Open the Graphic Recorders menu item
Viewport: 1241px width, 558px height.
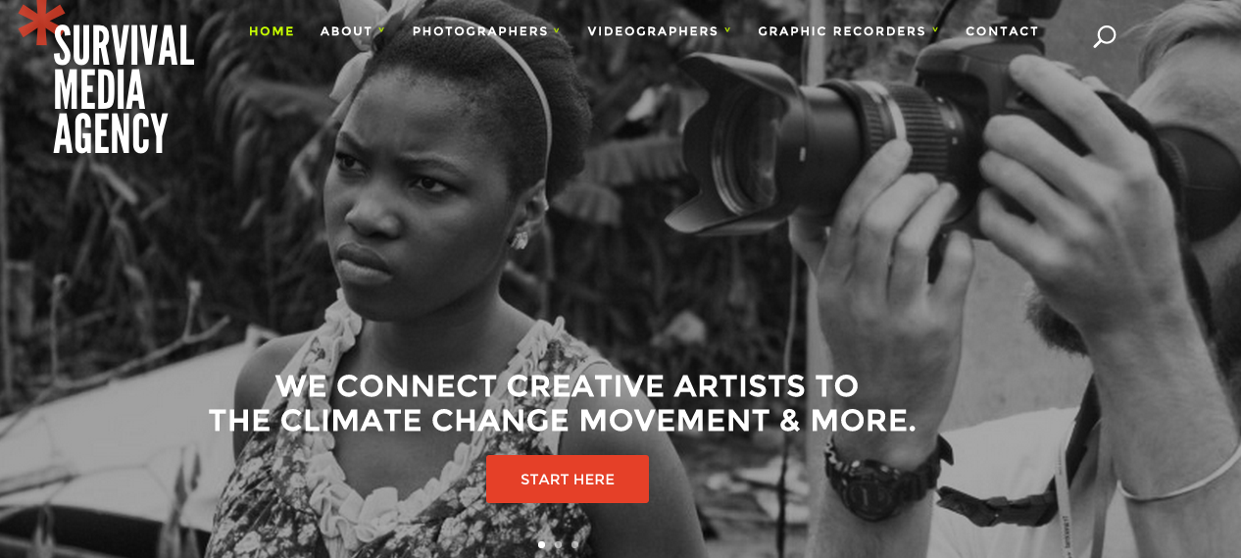click(x=842, y=31)
